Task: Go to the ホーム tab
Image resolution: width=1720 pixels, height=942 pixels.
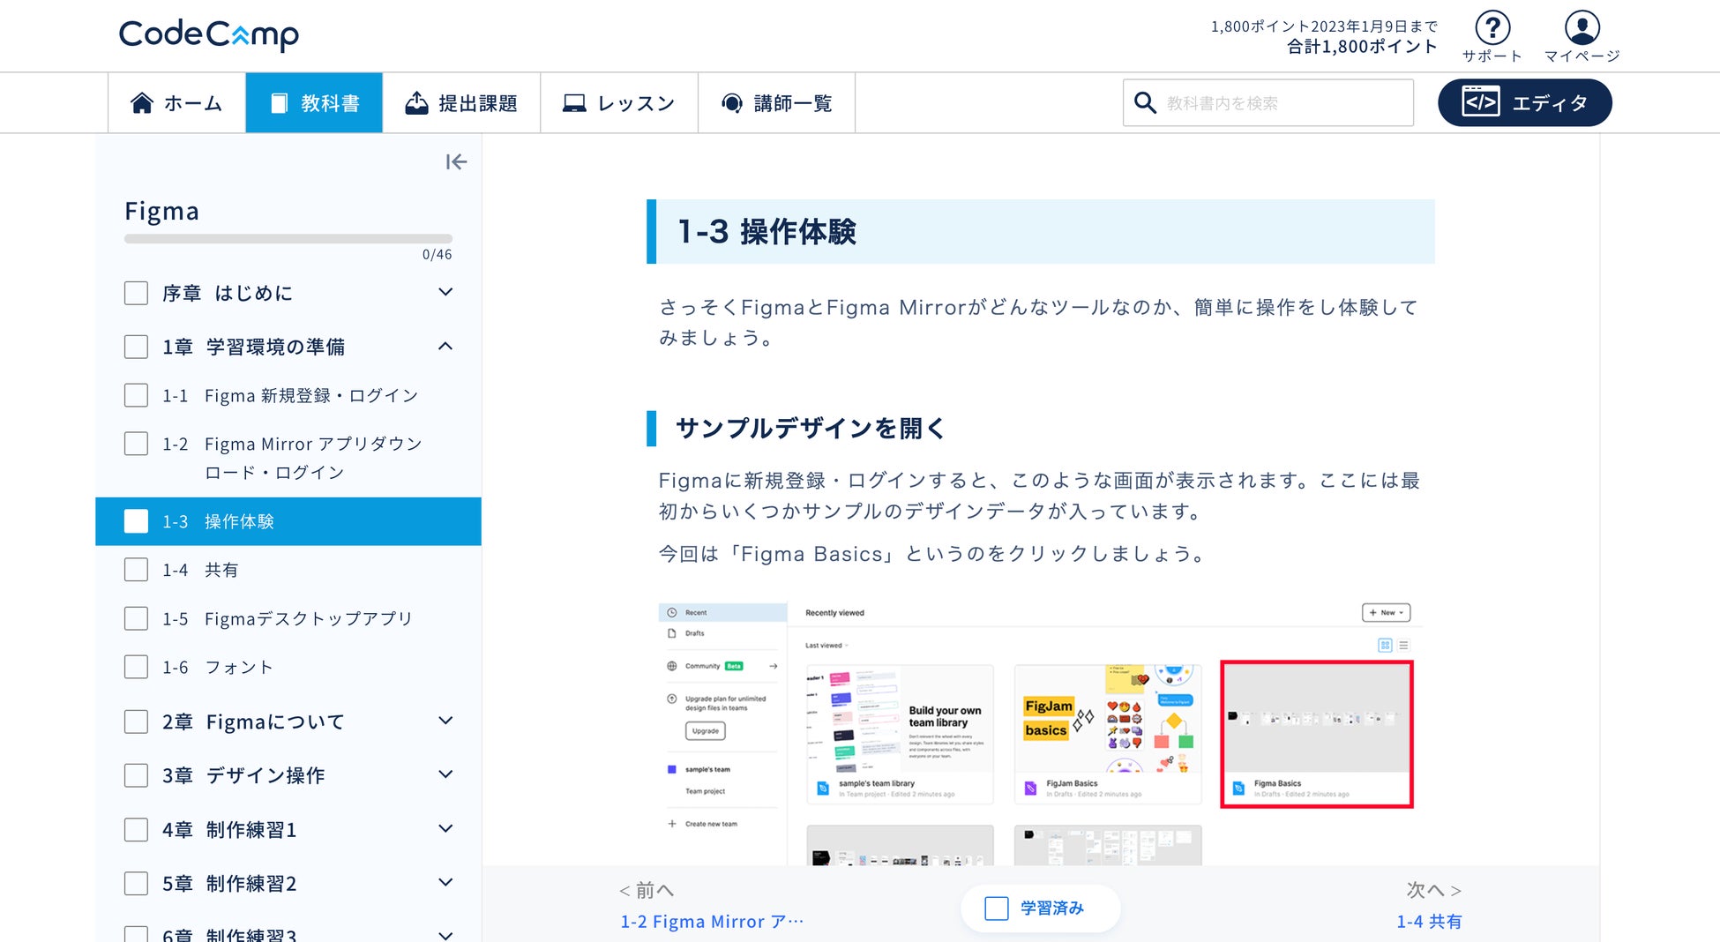Action: point(176,103)
